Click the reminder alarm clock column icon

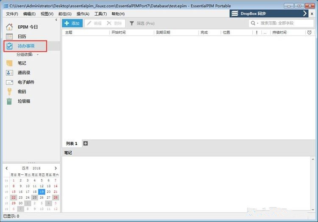click(x=309, y=33)
